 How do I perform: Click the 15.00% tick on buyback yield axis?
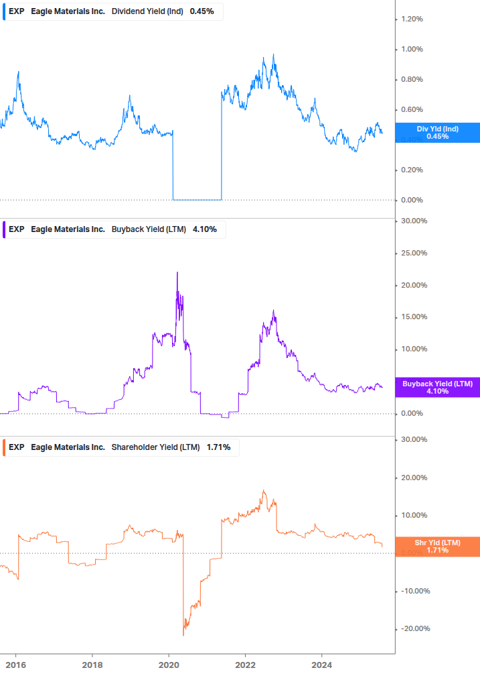(x=414, y=317)
